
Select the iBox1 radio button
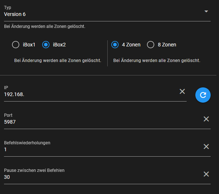(x=16, y=45)
